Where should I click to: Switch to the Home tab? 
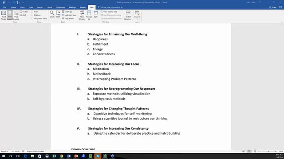click(x=13, y=8)
